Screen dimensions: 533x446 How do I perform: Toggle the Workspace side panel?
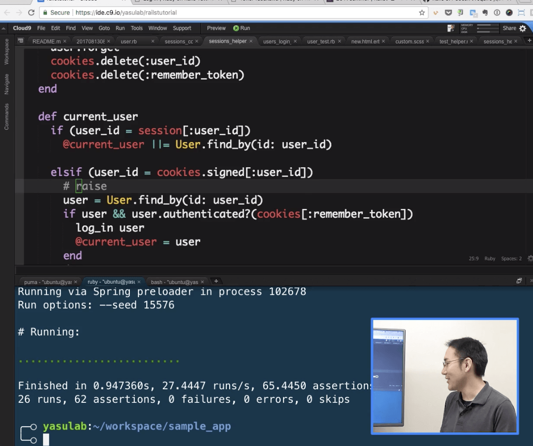pyautogui.click(x=6, y=52)
